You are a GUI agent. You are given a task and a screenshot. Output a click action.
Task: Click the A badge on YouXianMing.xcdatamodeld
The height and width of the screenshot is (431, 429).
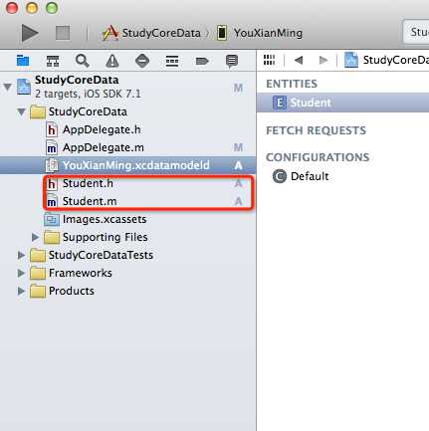[238, 165]
